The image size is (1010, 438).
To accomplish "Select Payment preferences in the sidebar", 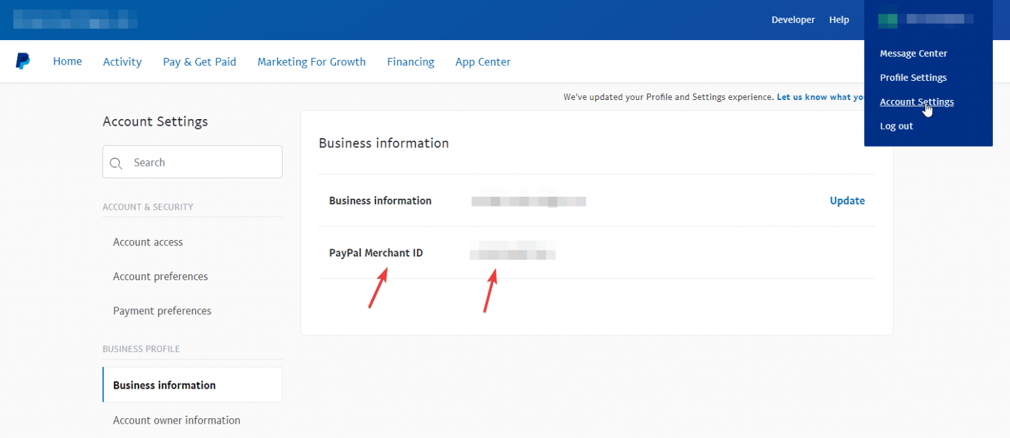I will pyautogui.click(x=162, y=310).
